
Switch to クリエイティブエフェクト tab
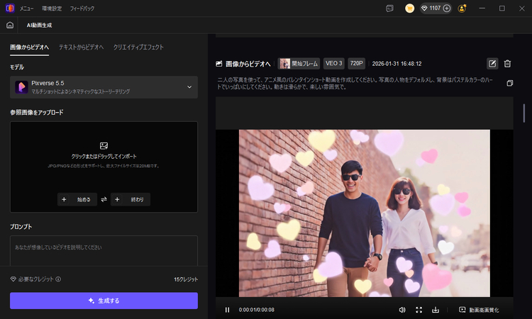[138, 47]
